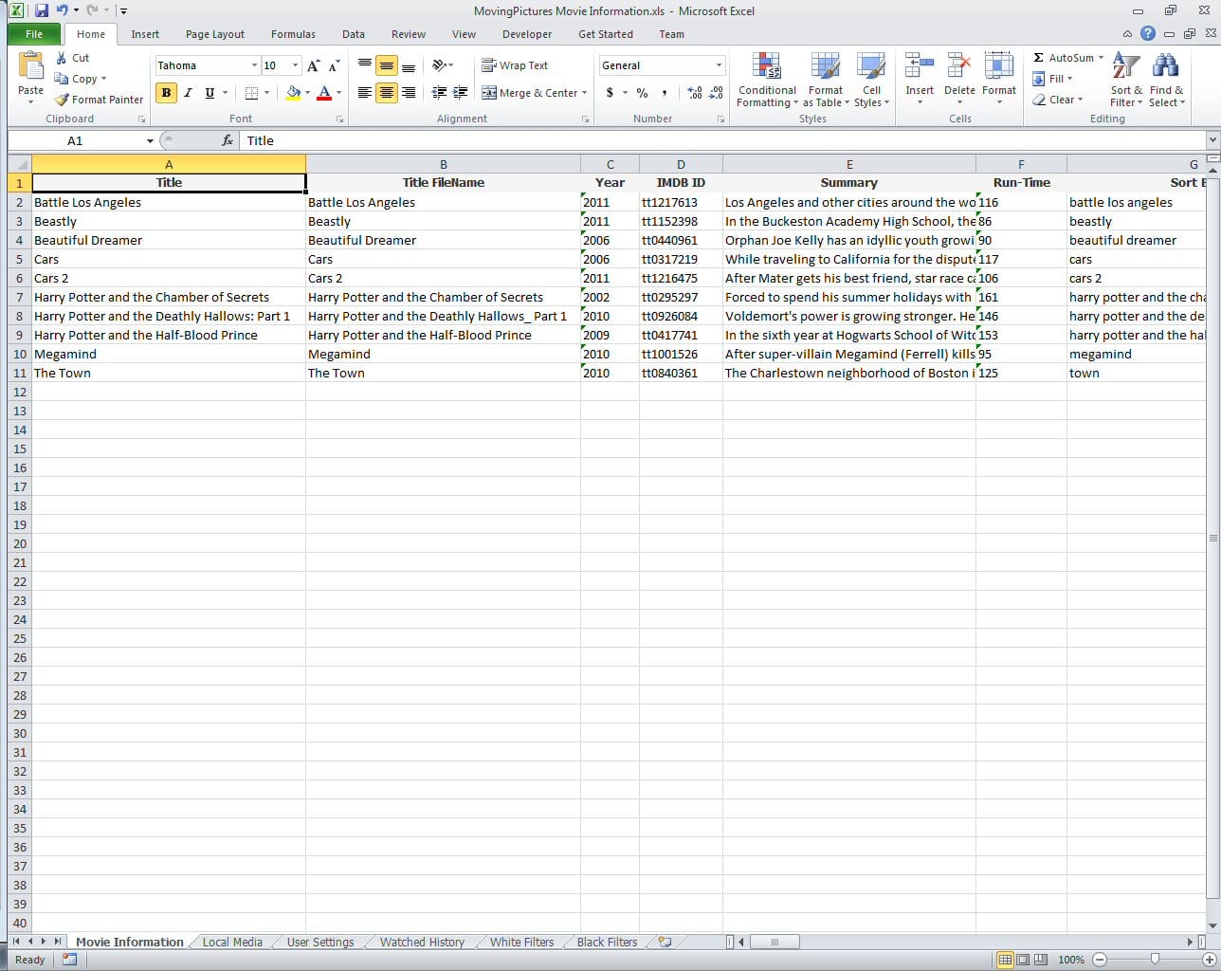This screenshot has width=1221, height=971.
Task: Click the Format Painter brush
Action: (x=62, y=99)
